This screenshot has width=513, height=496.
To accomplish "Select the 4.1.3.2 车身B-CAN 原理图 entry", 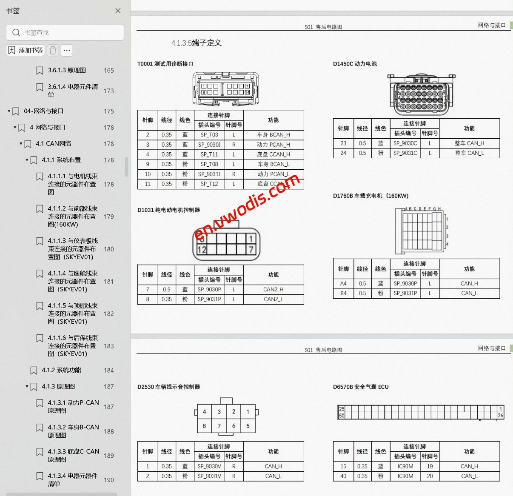I will pyautogui.click(x=72, y=431).
